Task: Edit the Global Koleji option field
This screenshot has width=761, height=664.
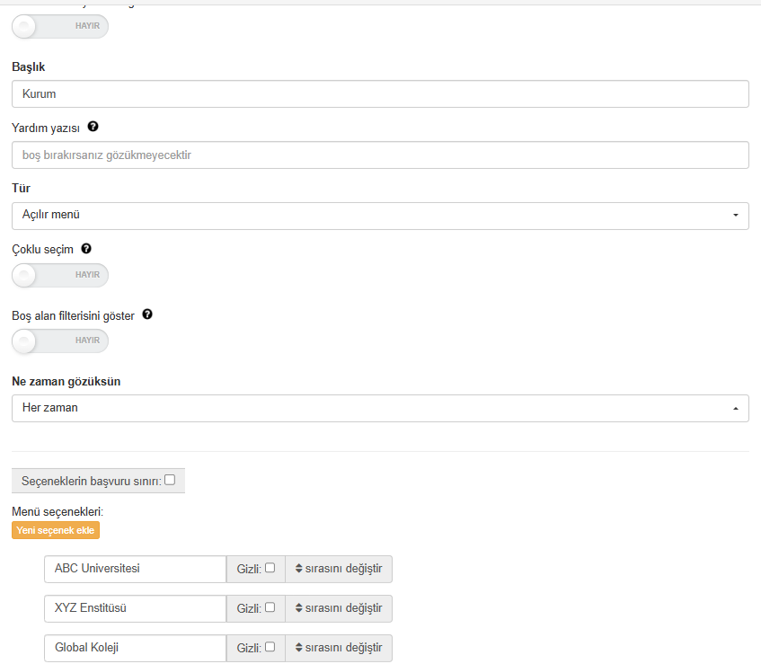Action: [x=135, y=648]
